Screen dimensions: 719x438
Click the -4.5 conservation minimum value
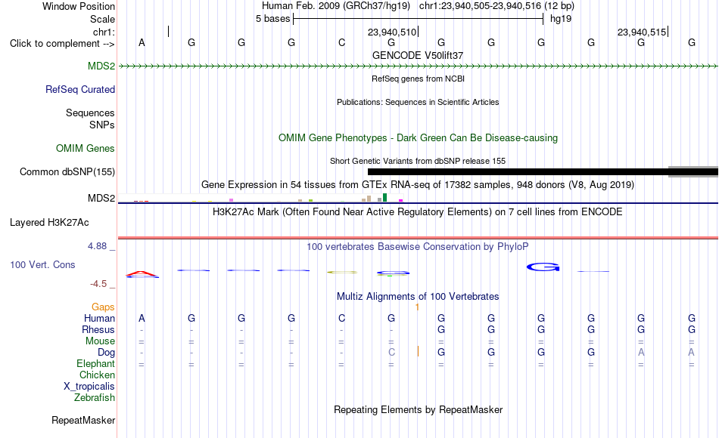point(98,284)
